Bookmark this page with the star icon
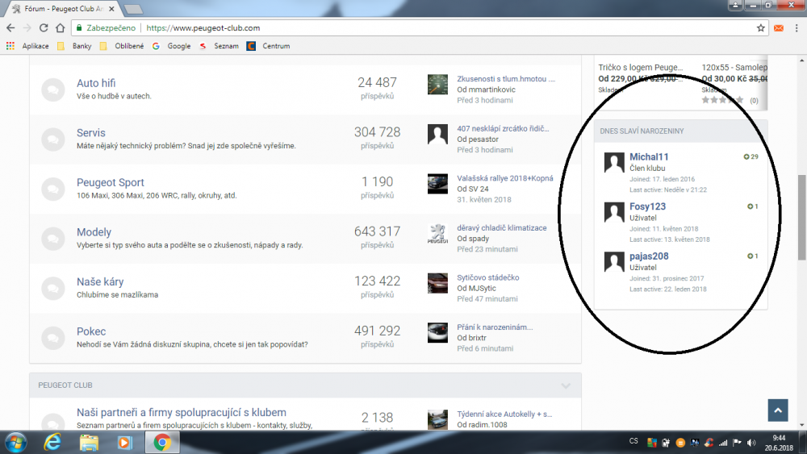The width and height of the screenshot is (807, 454). click(x=761, y=27)
